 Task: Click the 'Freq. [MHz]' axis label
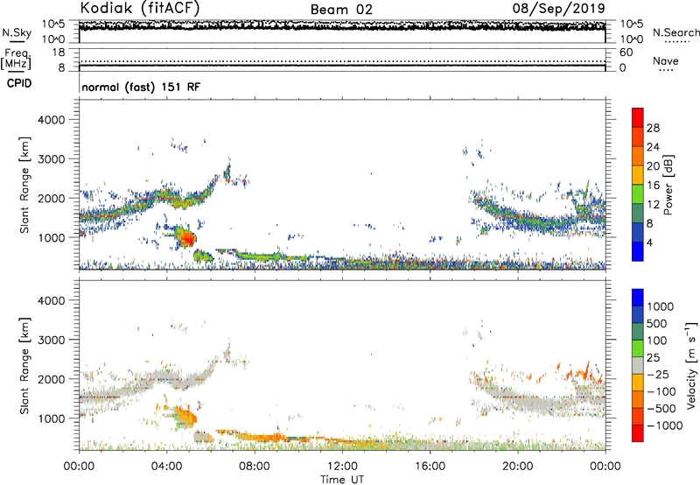[x=16, y=60]
